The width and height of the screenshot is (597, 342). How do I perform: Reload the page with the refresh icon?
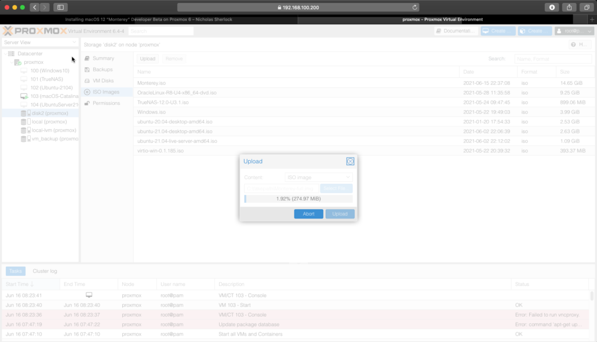coord(414,8)
